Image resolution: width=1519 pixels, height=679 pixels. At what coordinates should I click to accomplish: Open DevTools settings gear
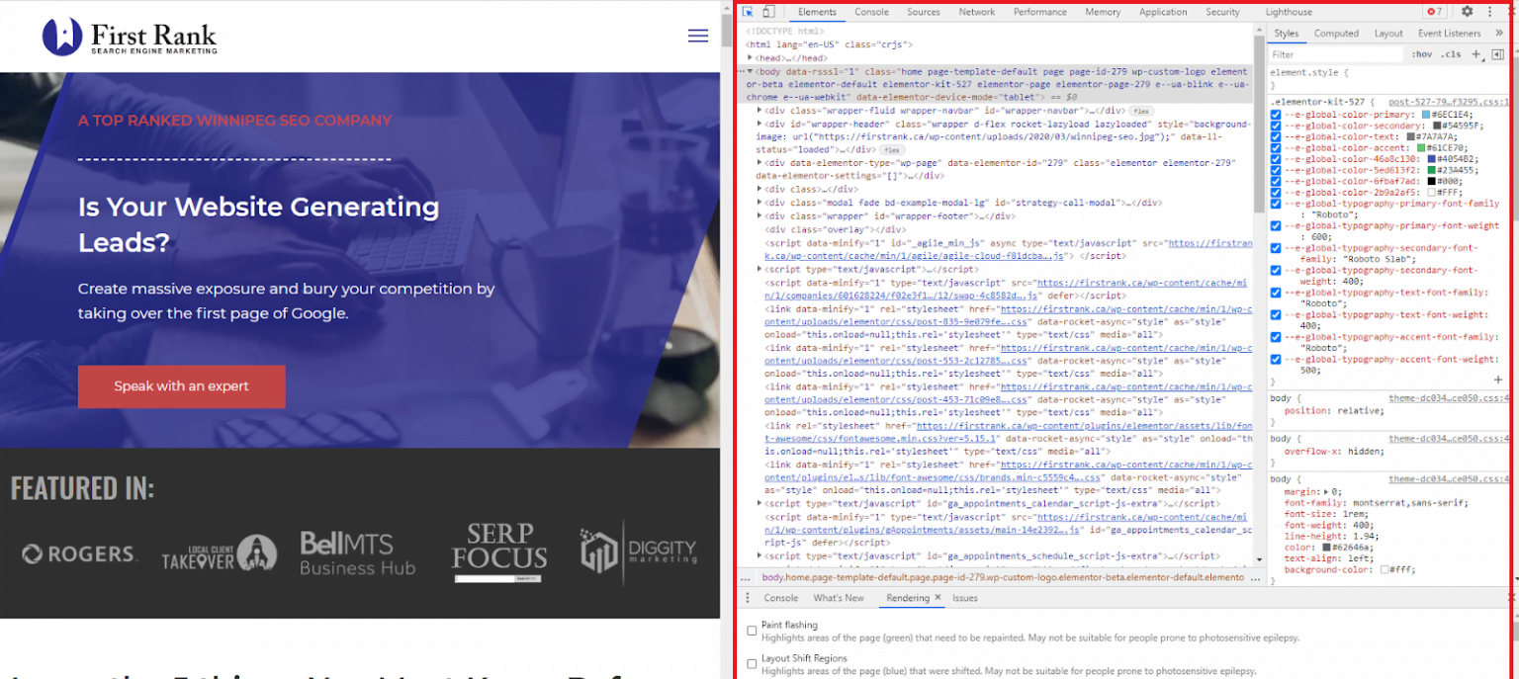[x=1468, y=12]
